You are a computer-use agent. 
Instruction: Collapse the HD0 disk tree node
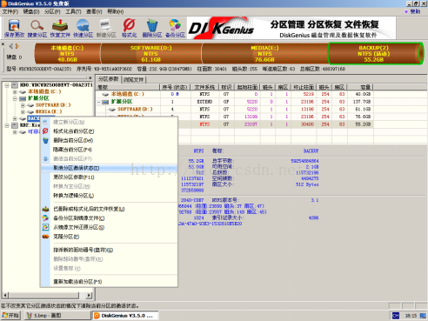pos(7,85)
